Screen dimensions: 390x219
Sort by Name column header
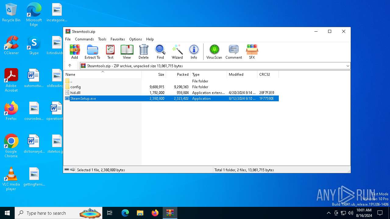coord(103,75)
